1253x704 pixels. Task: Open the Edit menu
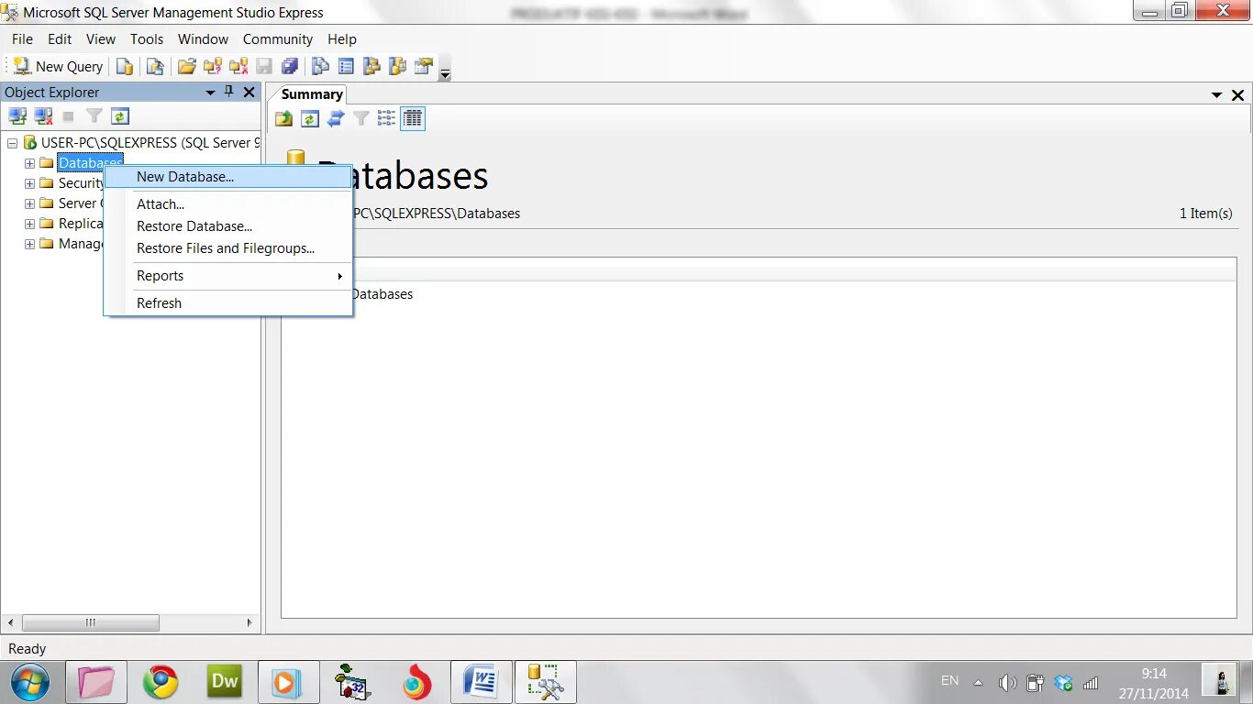click(x=60, y=39)
